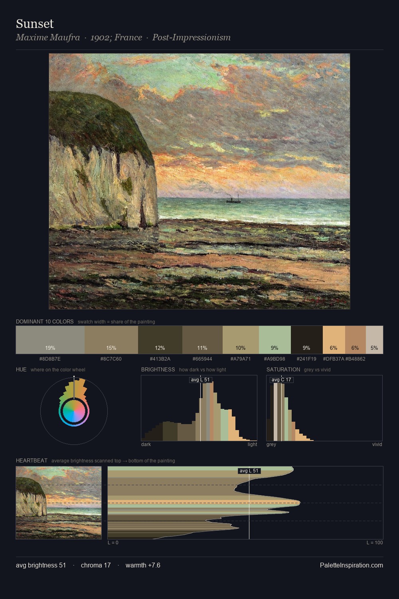Click '1902; France' in the subtitle
399x599 pixels.
116,38
